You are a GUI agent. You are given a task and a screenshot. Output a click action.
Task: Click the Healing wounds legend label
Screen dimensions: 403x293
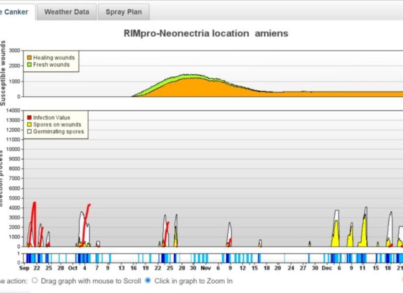pyautogui.click(x=54, y=57)
